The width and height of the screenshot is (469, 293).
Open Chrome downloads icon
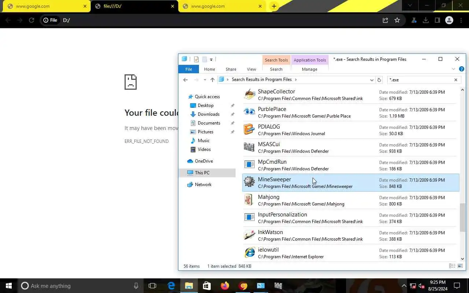(x=426, y=20)
